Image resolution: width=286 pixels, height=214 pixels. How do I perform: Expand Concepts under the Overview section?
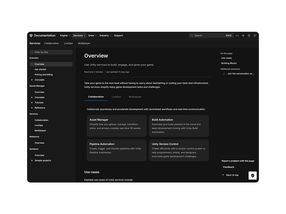[x=32, y=80]
